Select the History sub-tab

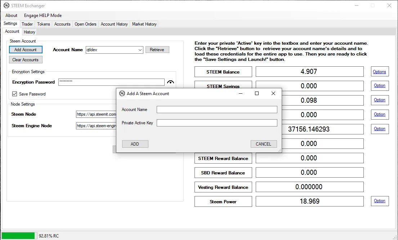(30, 32)
